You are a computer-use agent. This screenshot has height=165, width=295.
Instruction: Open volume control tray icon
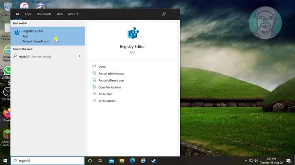(256, 161)
